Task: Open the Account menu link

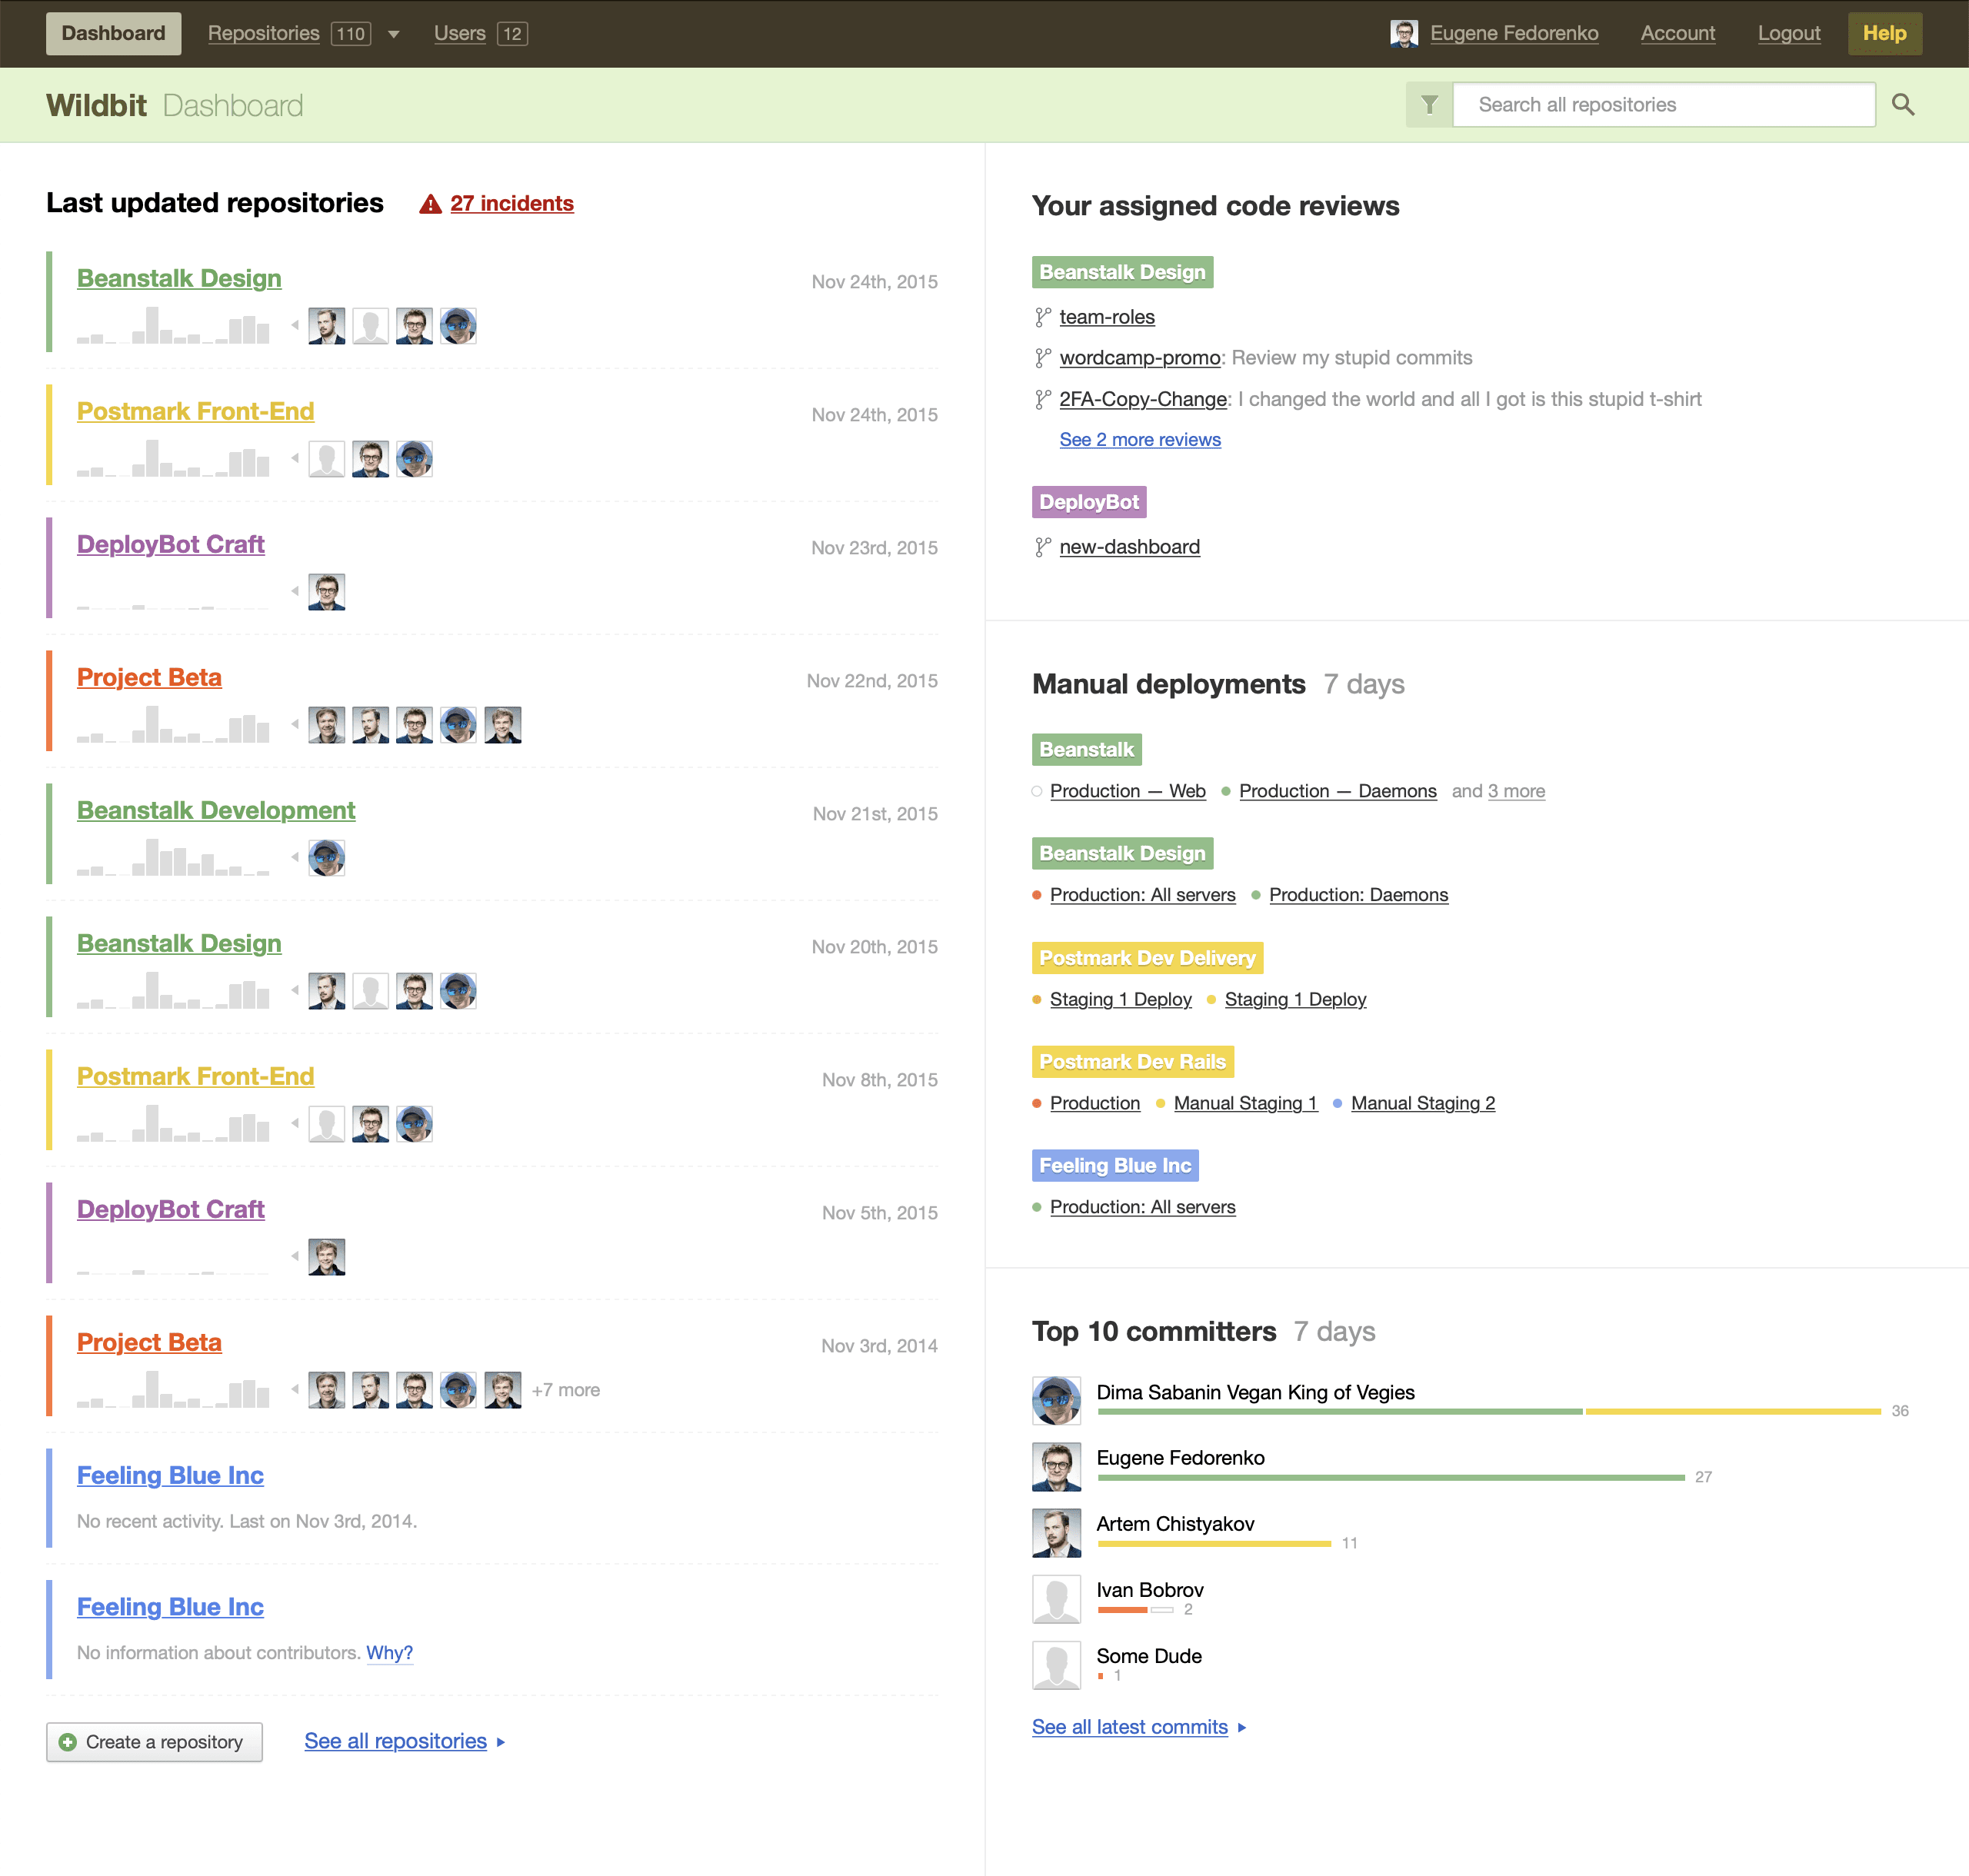Action: point(1677,33)
